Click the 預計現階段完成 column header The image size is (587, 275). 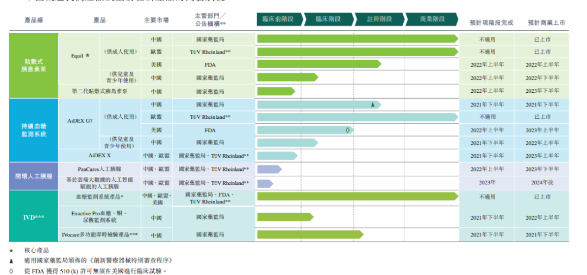[491, 23]
